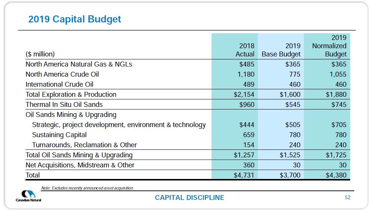The height and width of the screenshot is (210, 370).
Task: Select the '2019 Base Budget' column header
Action: pyautogui.click(x=281, y=50)
